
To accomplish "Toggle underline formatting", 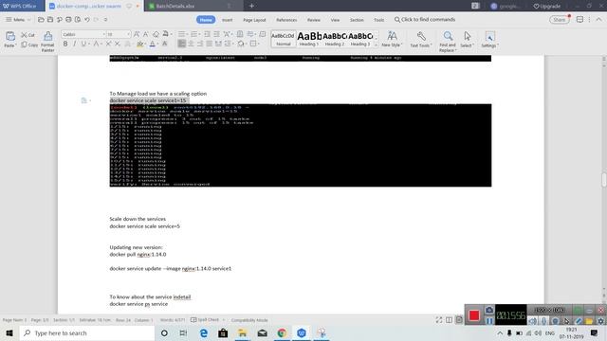I will click(x=83, y=45).
